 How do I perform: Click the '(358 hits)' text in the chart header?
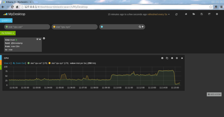(92, 63)
